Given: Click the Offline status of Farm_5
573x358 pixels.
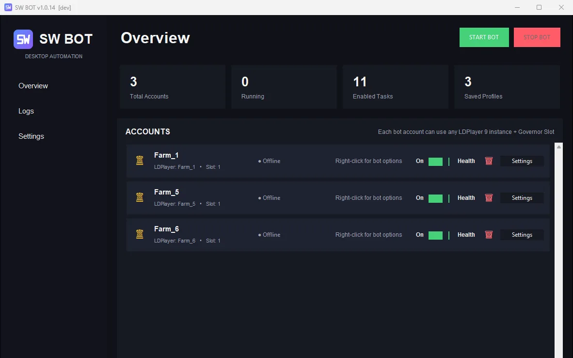Looking at the screenshot, I should (x=270, y=198).
